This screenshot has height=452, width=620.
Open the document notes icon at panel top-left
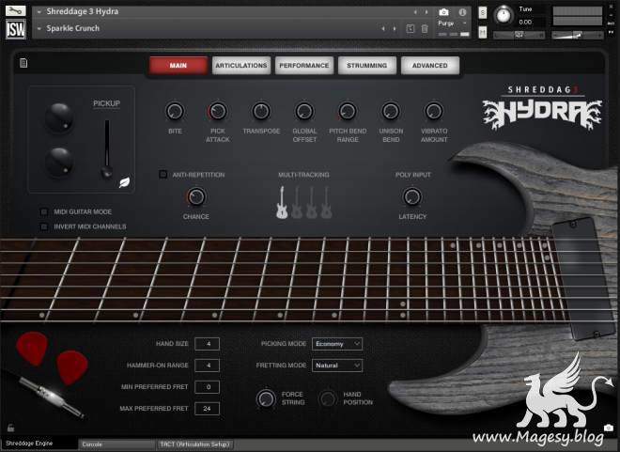point(23,63)
